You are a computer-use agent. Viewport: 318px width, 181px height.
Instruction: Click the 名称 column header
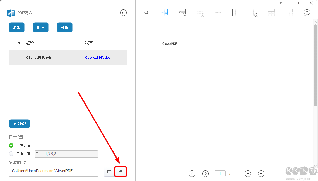[30, 43]
